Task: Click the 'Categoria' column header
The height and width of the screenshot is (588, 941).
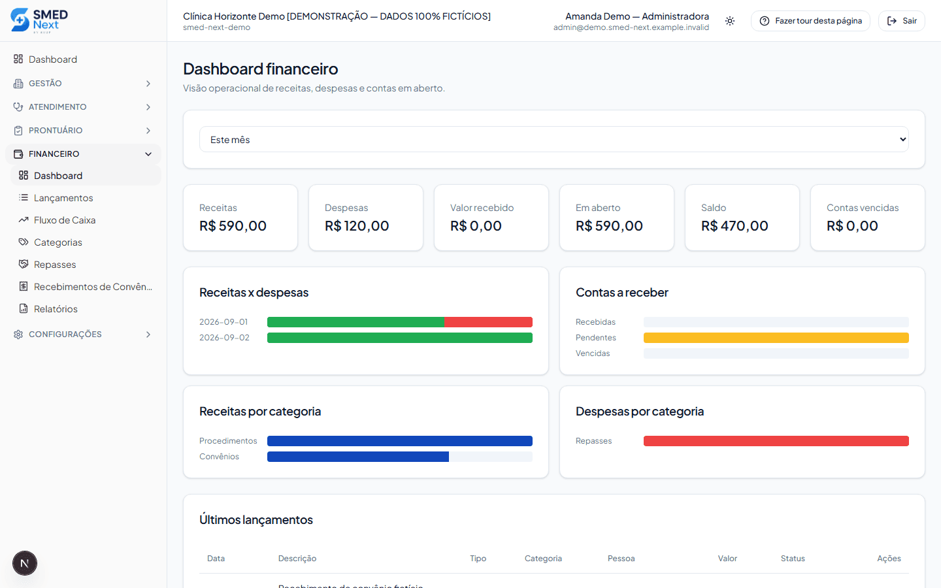Action: click(x=543, y=559)
